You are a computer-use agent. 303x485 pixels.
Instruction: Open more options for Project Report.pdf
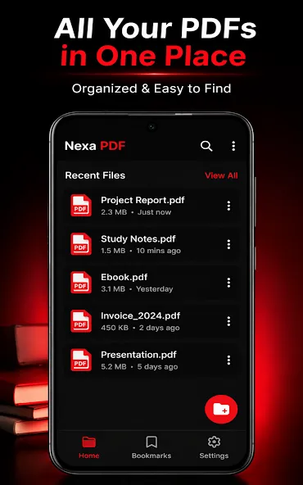[x=228, y=206]
